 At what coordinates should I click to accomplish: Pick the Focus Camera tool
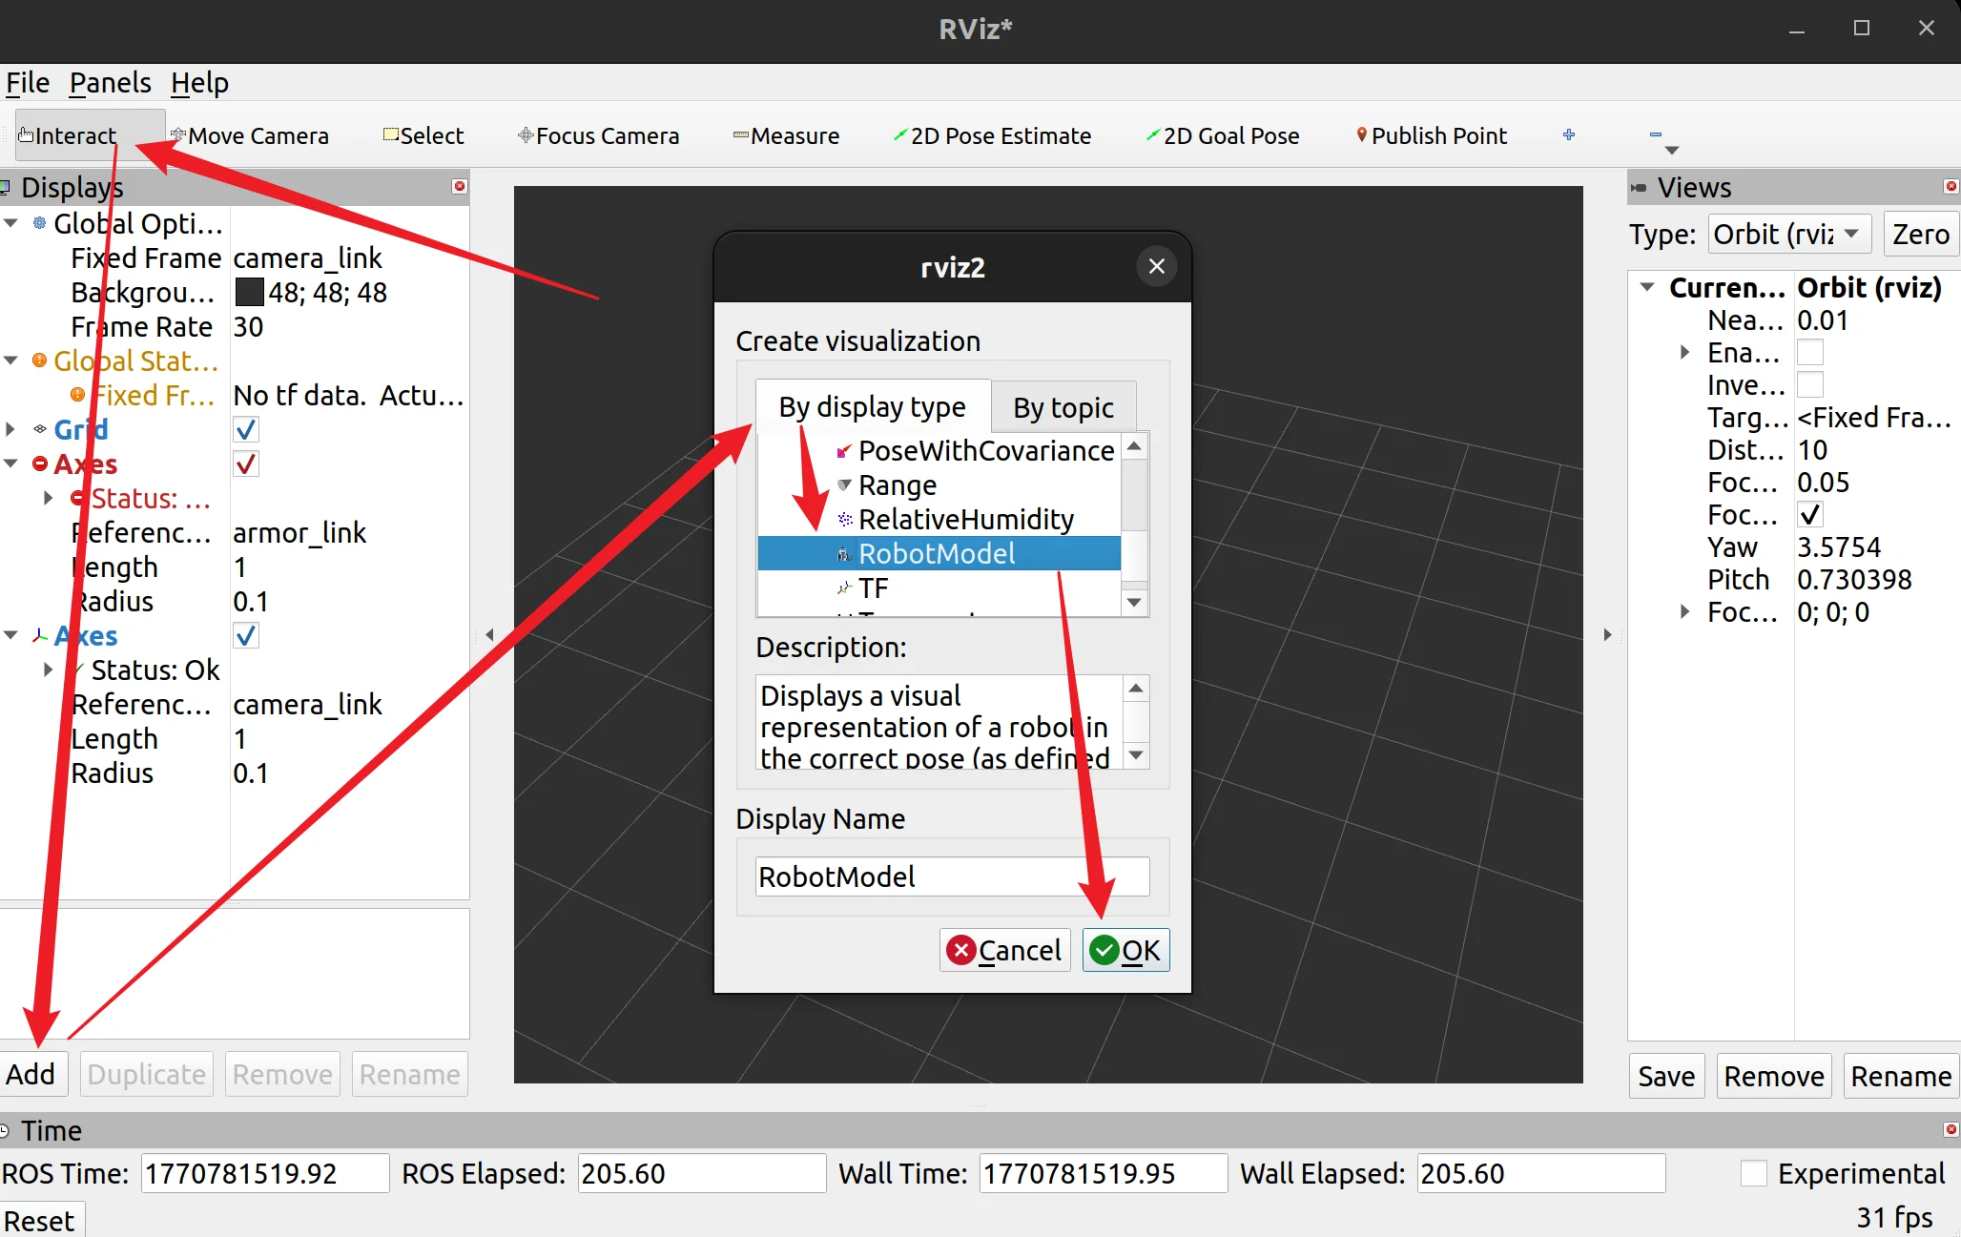[x=598, y=135]
